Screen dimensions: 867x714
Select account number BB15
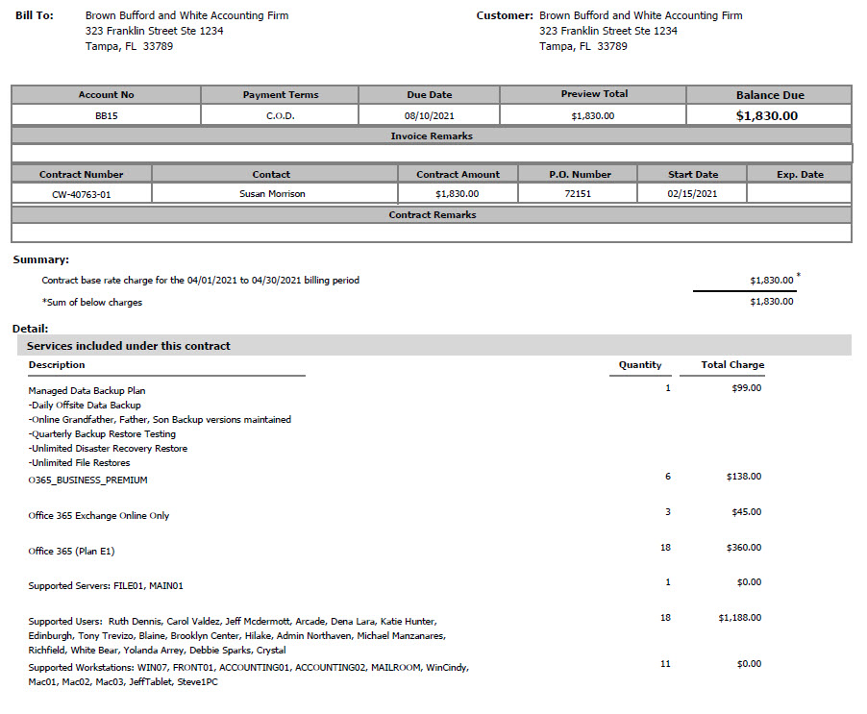106,116
